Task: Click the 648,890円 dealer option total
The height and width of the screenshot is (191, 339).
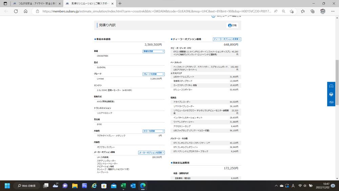Action: point(231,44)
